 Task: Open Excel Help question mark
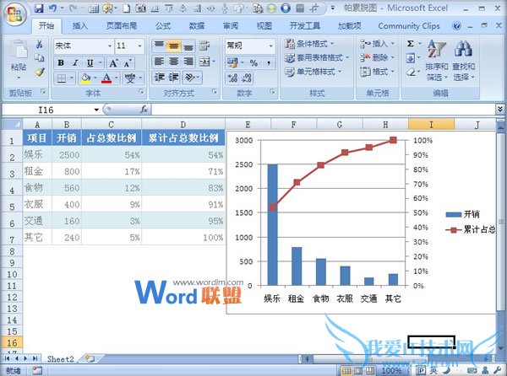[x=456, y=26]
